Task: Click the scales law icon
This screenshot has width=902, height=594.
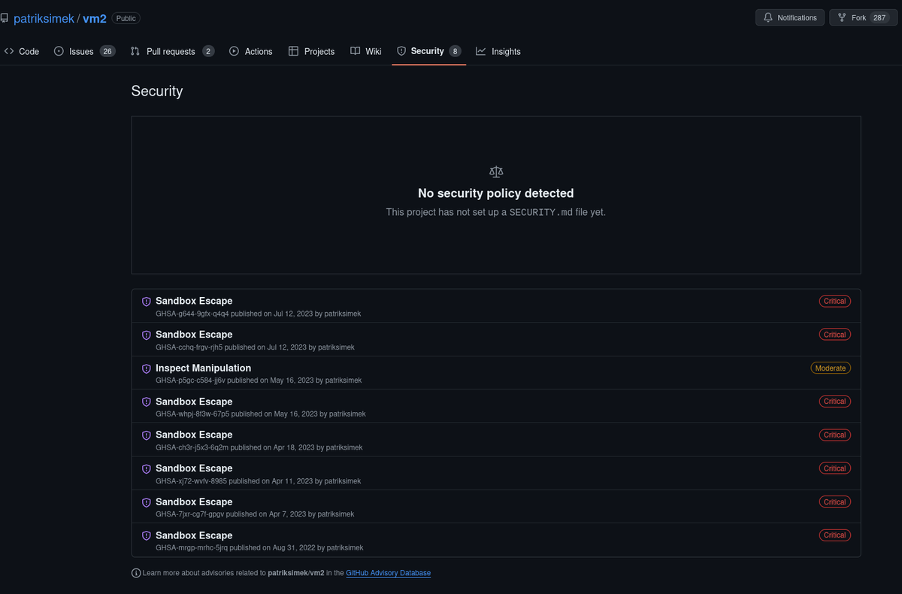Action: point(496,172)
